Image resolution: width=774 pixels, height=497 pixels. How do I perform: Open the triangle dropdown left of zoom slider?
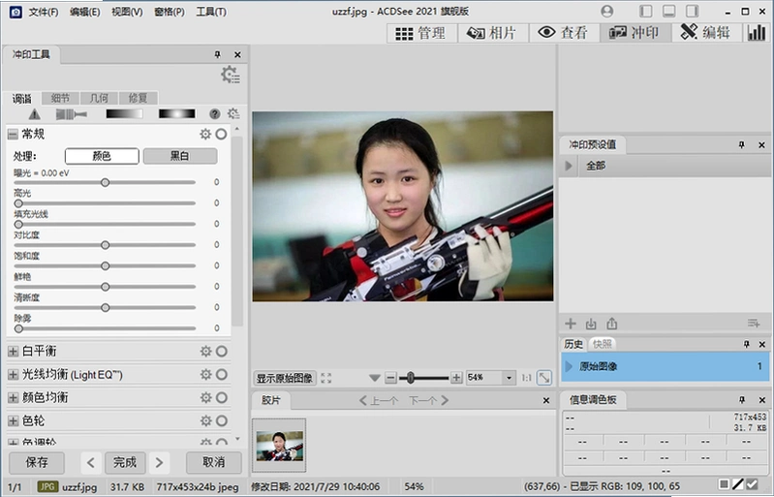(375, 378)
